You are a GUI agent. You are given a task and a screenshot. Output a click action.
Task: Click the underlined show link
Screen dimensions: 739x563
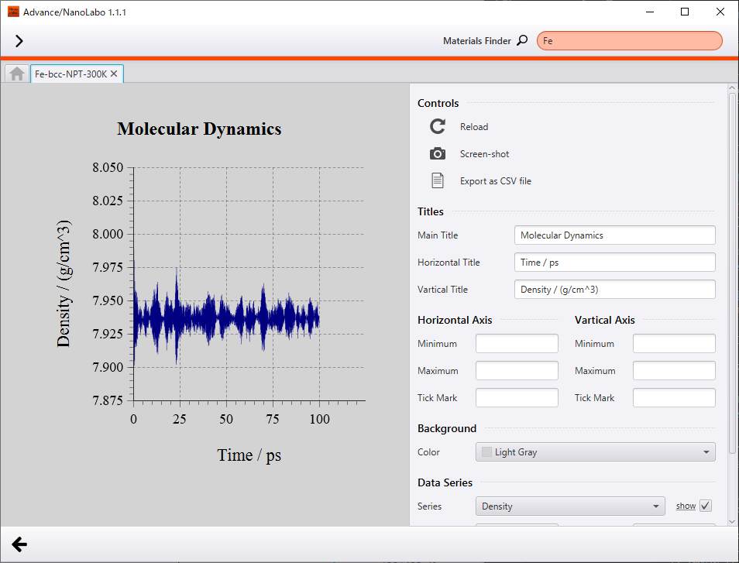686,506
